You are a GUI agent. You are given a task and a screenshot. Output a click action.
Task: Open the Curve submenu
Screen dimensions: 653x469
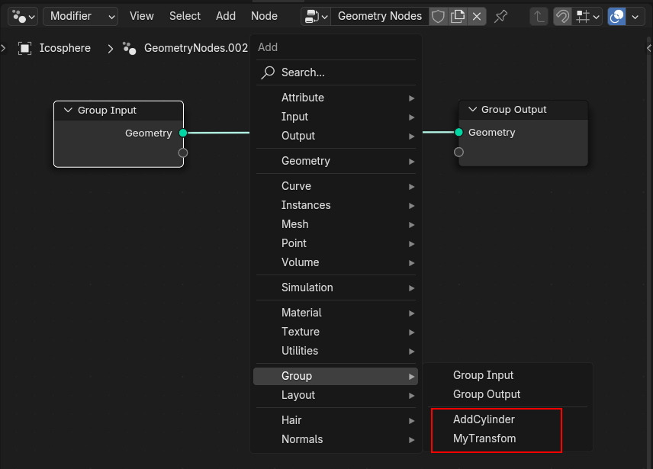(336, 186)
